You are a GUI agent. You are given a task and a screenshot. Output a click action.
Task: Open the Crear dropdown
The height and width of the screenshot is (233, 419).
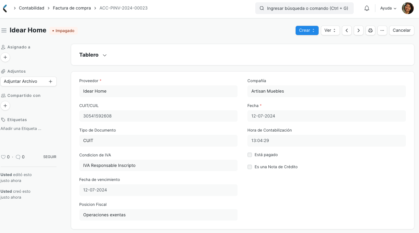[x=307, y=30]
